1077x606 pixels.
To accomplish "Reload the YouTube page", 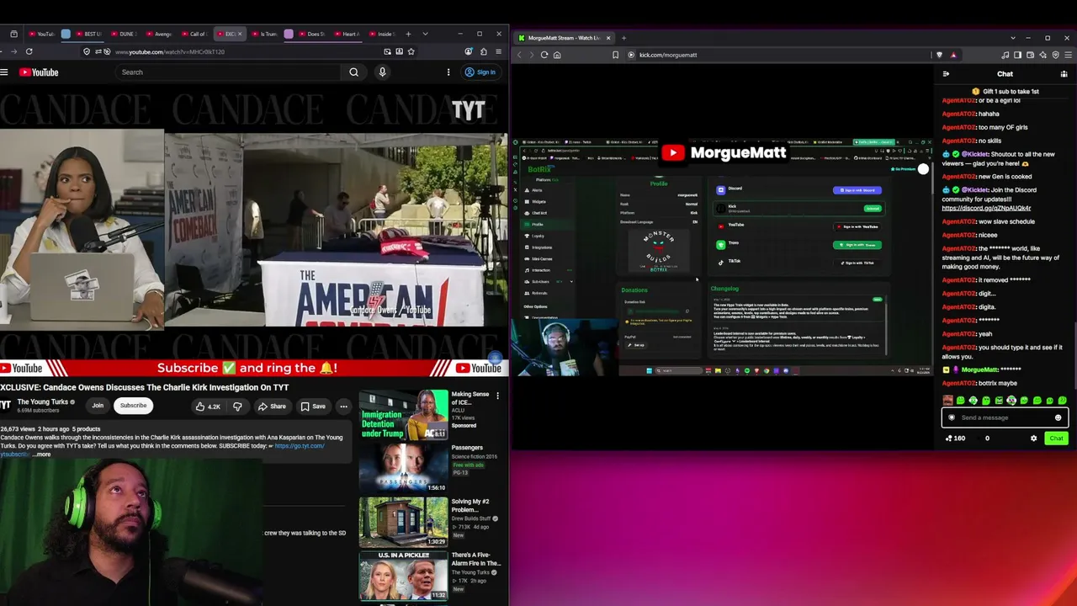I will coord(29,51).
